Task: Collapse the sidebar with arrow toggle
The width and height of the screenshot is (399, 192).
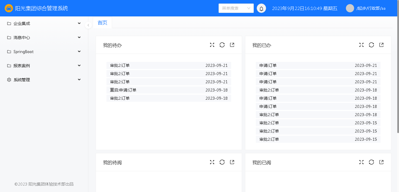Action: (x=88, y=25)
